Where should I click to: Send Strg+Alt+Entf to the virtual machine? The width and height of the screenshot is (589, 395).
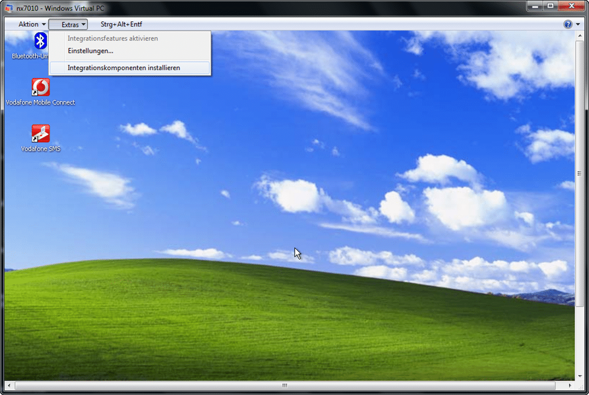[121, 24]
